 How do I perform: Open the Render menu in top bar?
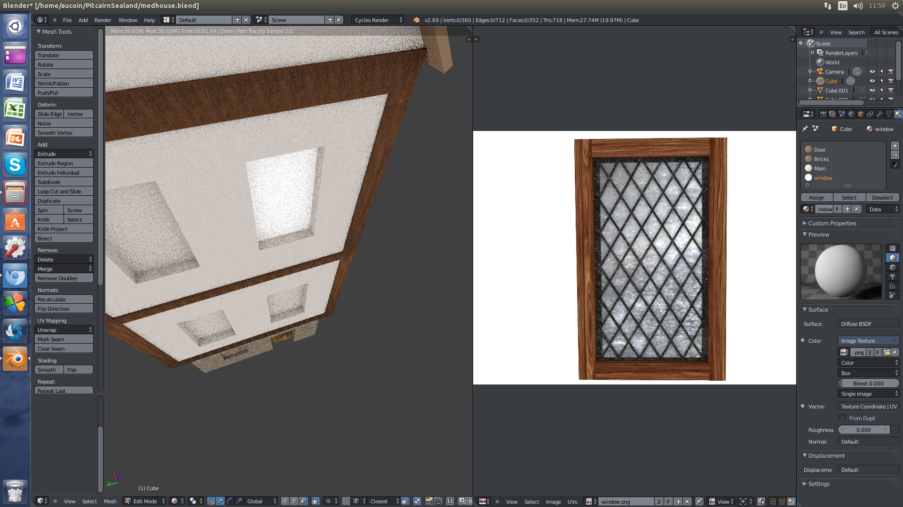click(x=103, y=20)
